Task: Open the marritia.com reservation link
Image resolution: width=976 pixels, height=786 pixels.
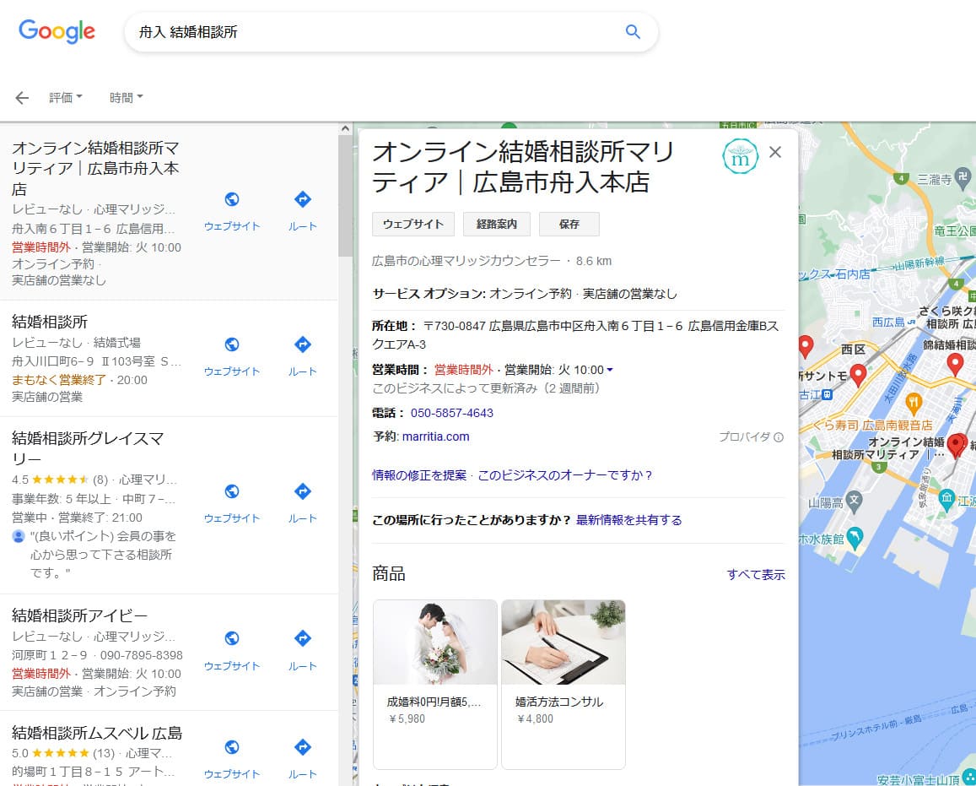Action: 436,436
